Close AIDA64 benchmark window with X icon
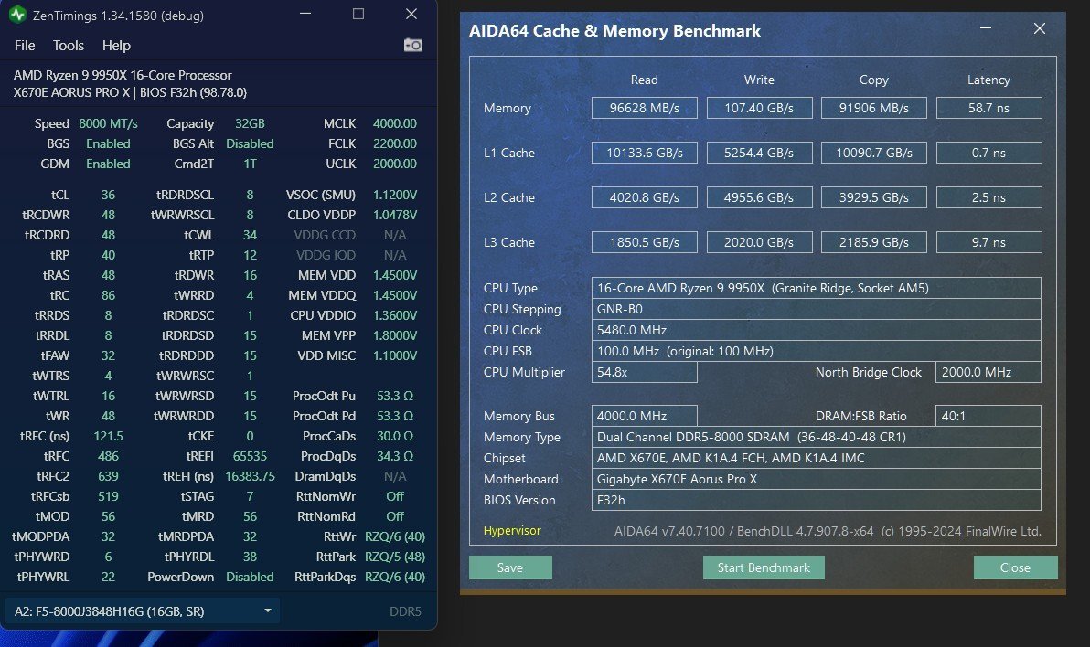The width and height of the screenshot is (1090, 647). click(1040, 28)
